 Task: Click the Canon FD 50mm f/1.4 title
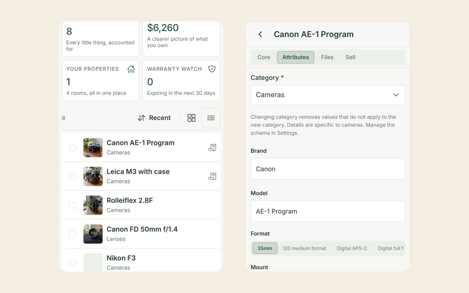point(142,229)
